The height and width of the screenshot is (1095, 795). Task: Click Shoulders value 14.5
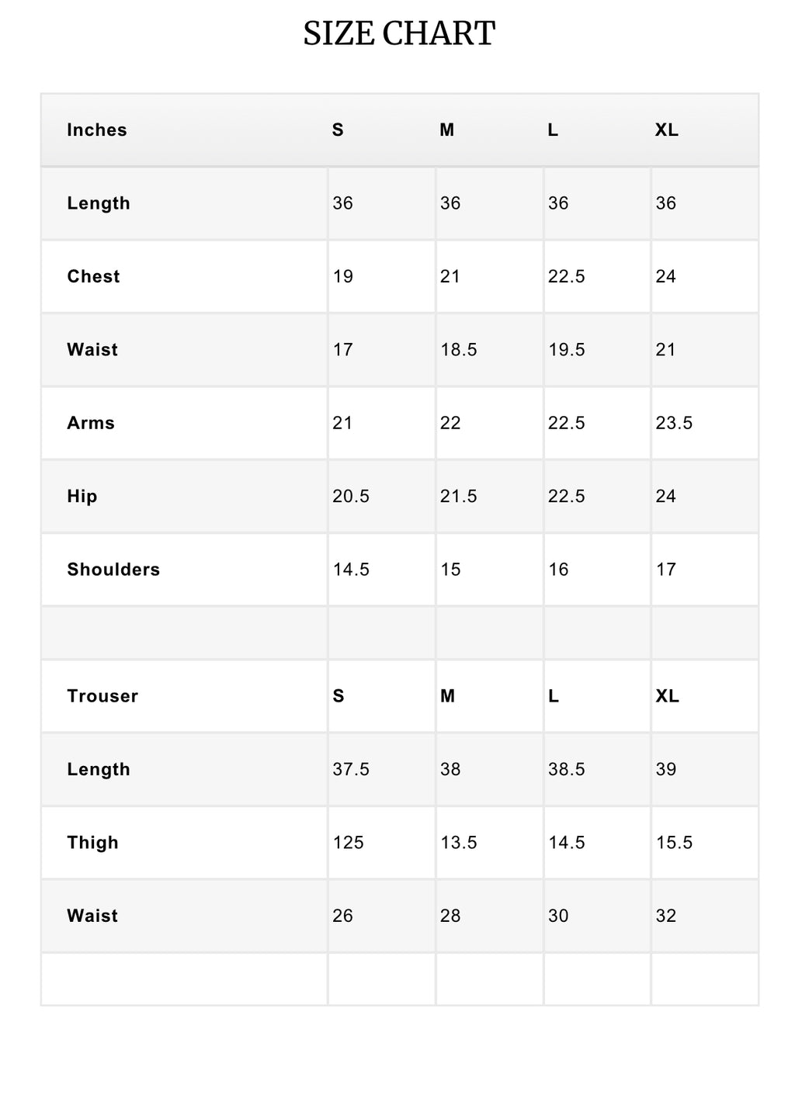point(351,570)
